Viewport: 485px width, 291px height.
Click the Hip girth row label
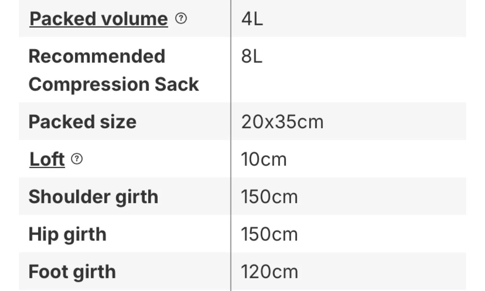67,233
